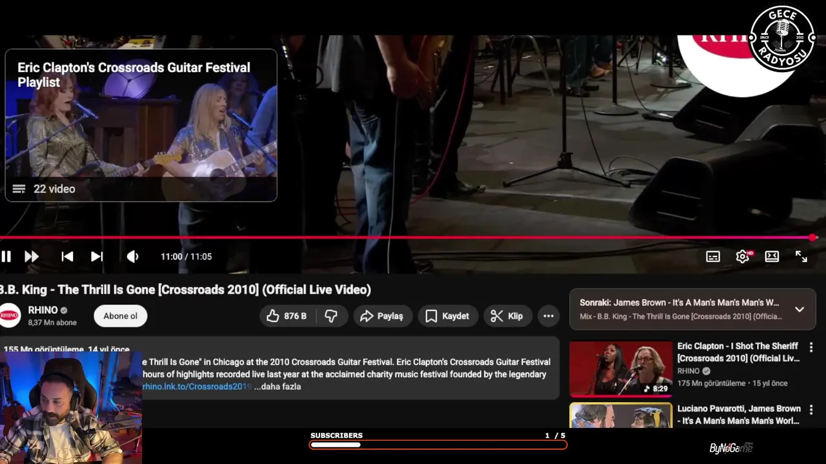
Task: Expand description with ...daha fazla
Action: point(277,387)
